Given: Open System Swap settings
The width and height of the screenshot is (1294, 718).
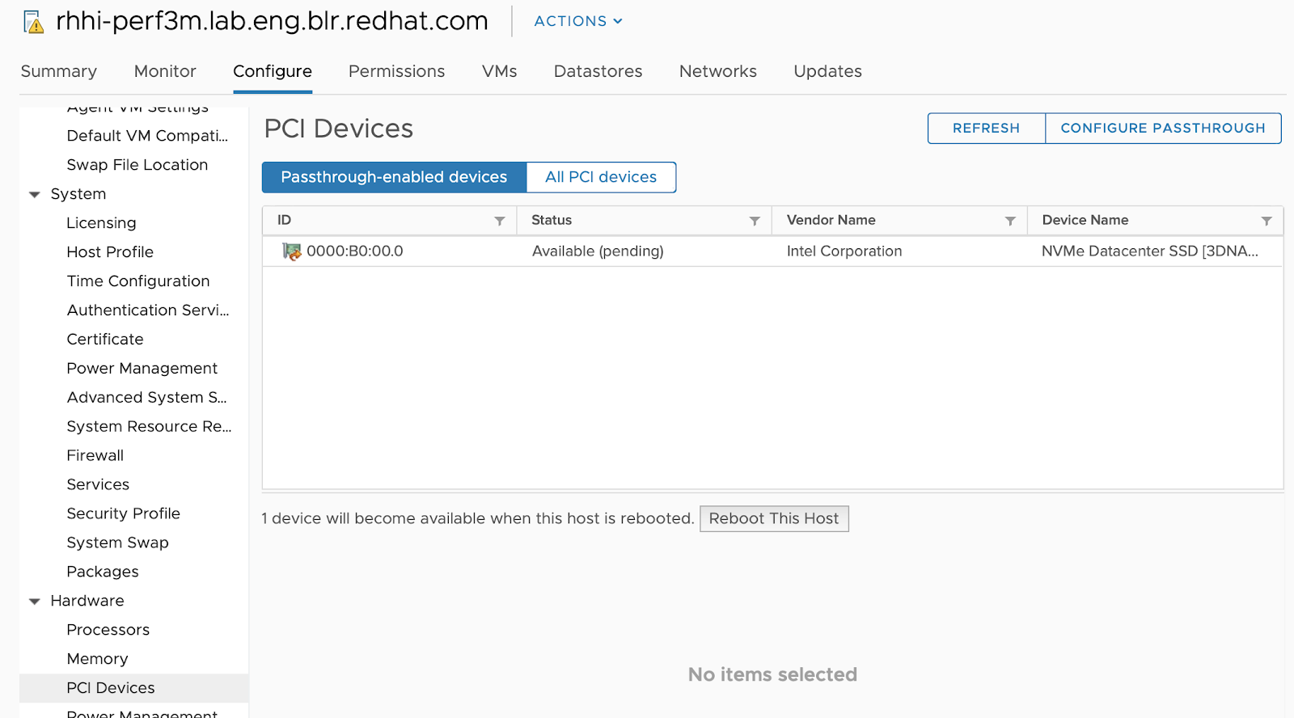Looking at the screenshot, I should pos(118,543).
